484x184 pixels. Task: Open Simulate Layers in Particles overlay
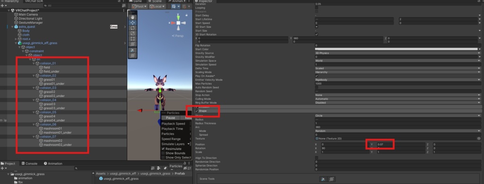click(176, 144)
